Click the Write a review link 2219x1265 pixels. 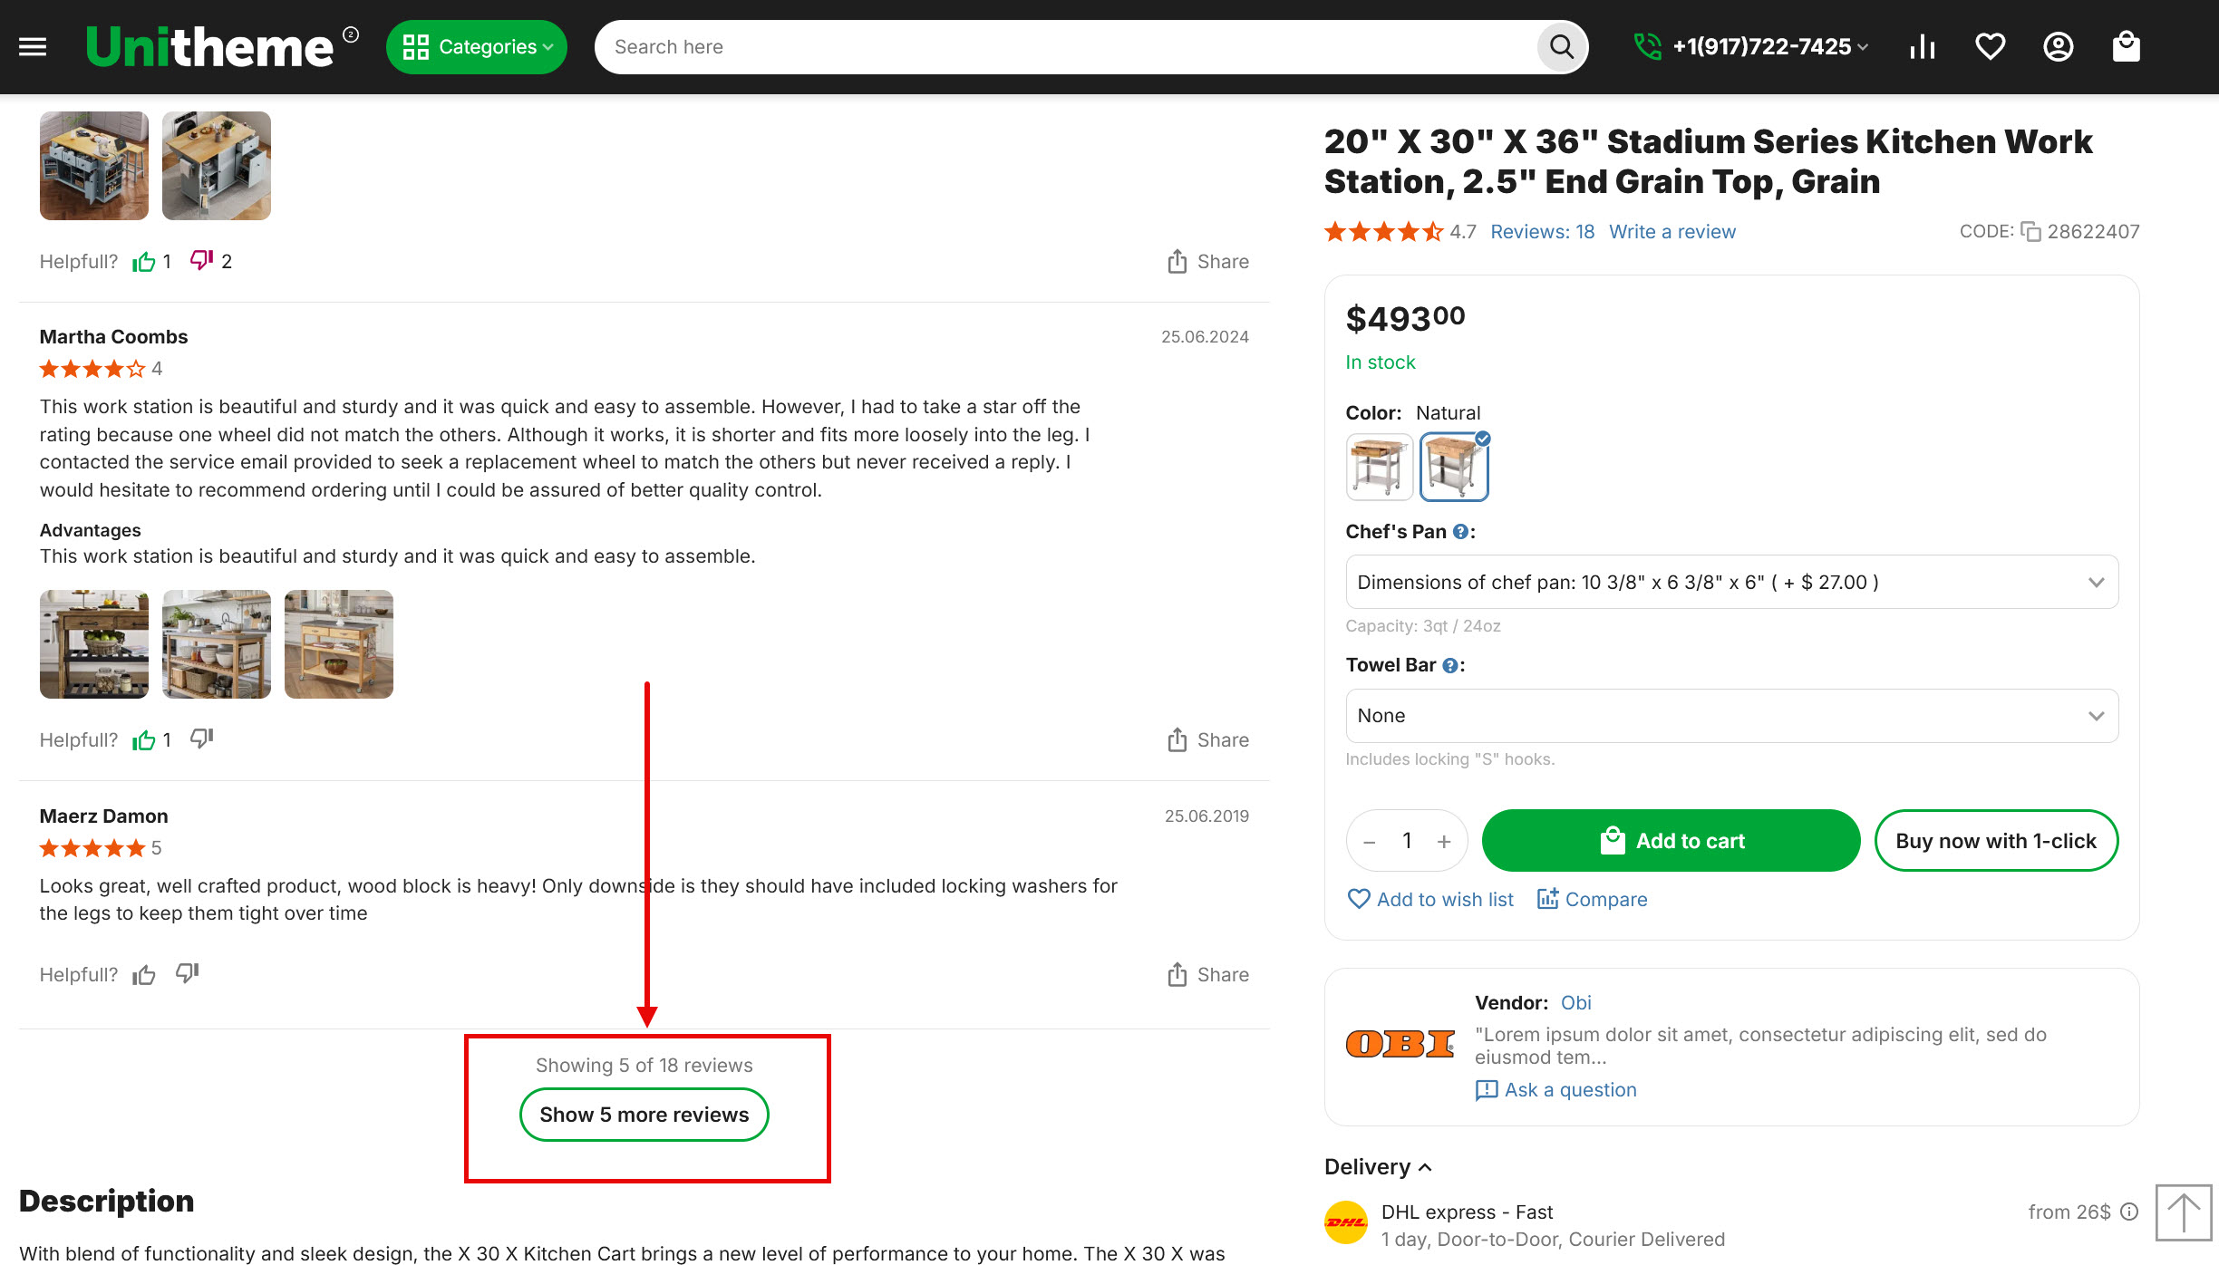pyautogui.click(x=1672, y=232)
